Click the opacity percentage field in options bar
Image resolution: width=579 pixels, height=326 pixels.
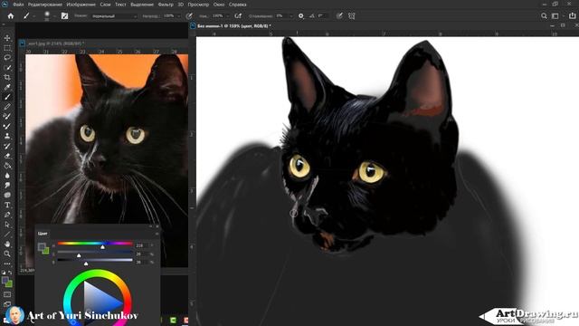[x=169, y=16]
